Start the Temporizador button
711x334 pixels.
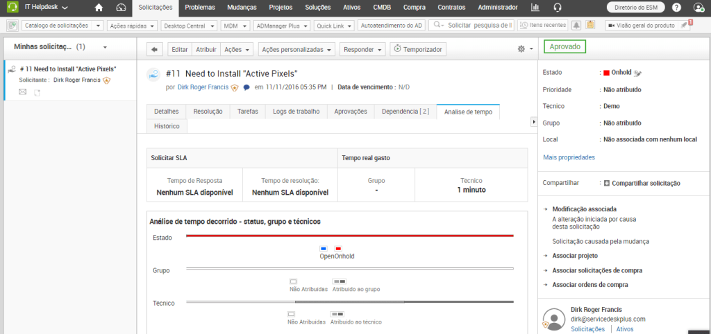tap(418, 49)
